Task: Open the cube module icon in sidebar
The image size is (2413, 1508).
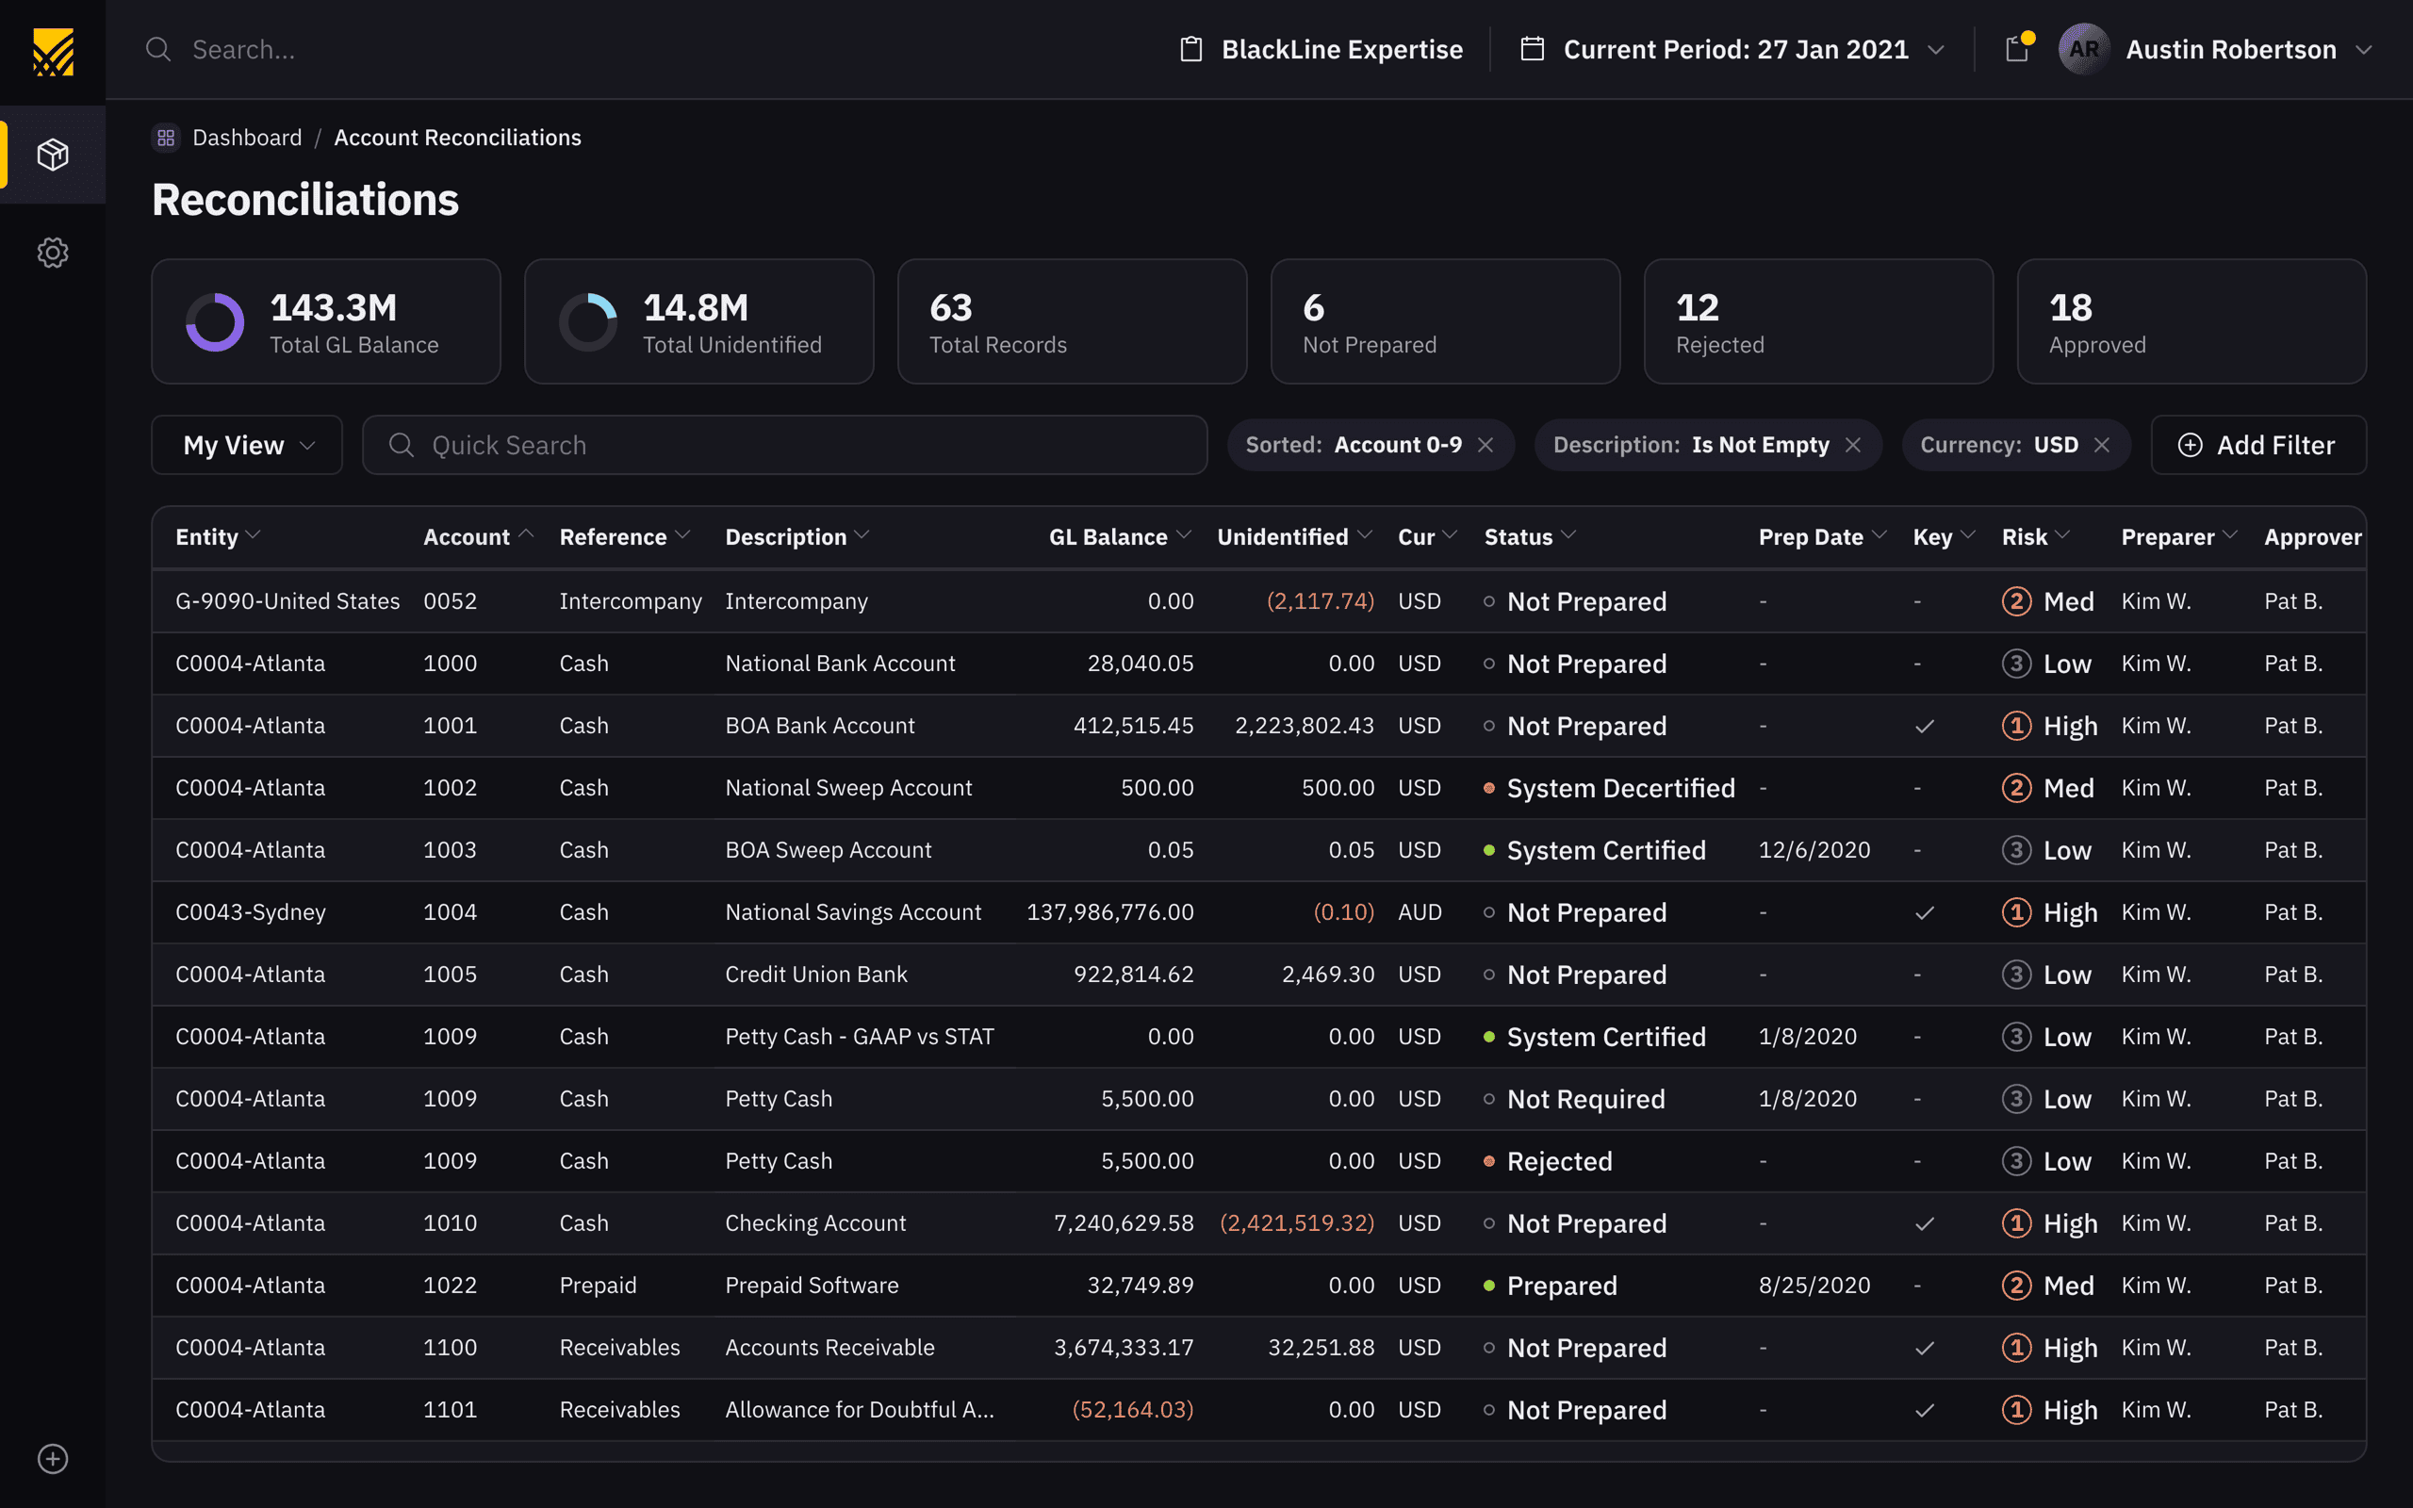Action: tap(53, 155)
